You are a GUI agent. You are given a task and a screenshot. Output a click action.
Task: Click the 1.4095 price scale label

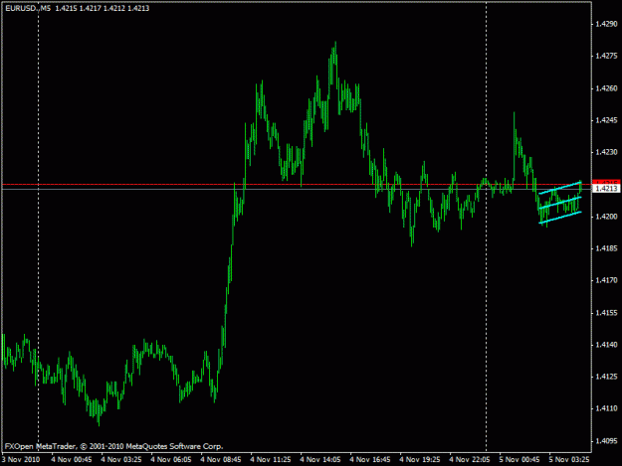606,440
